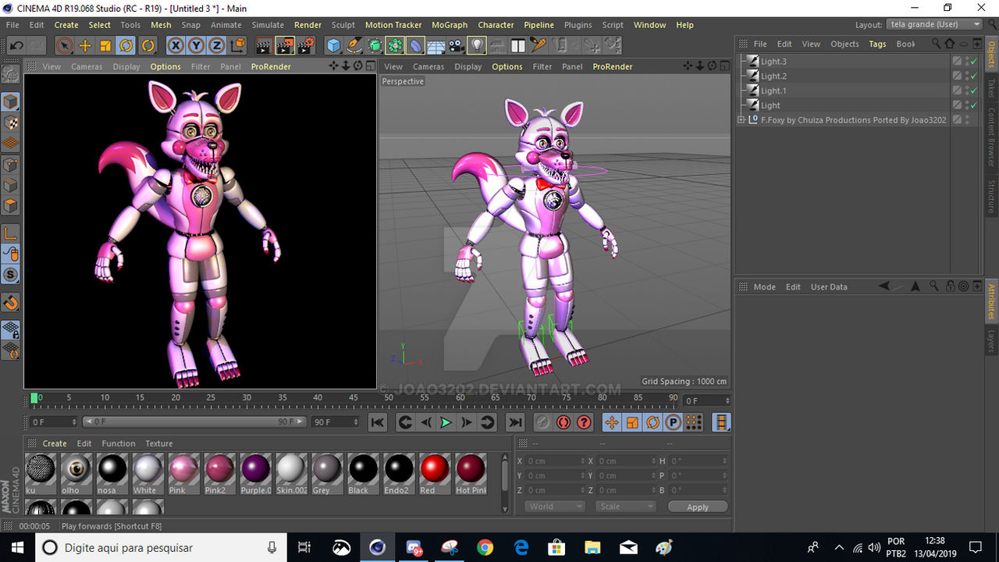Activate the Move tool in toolbar
The image size is (999, 562).
pyautogui.click(x=85, y=45)
